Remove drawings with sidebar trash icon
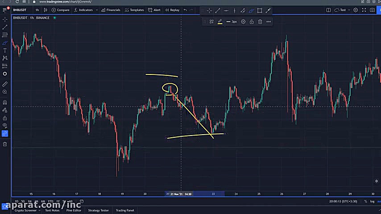 (5, 144)
